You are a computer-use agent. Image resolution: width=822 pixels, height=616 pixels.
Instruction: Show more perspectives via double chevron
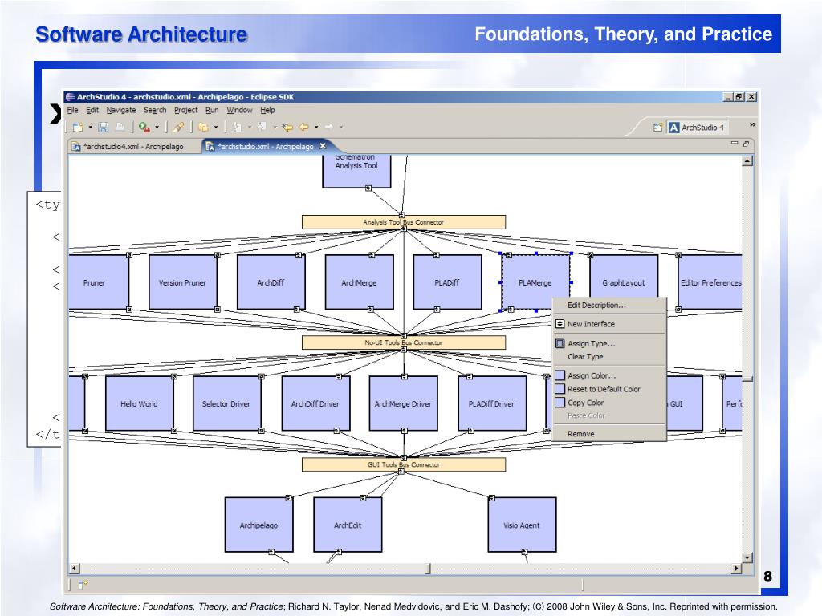click(752, 124)
